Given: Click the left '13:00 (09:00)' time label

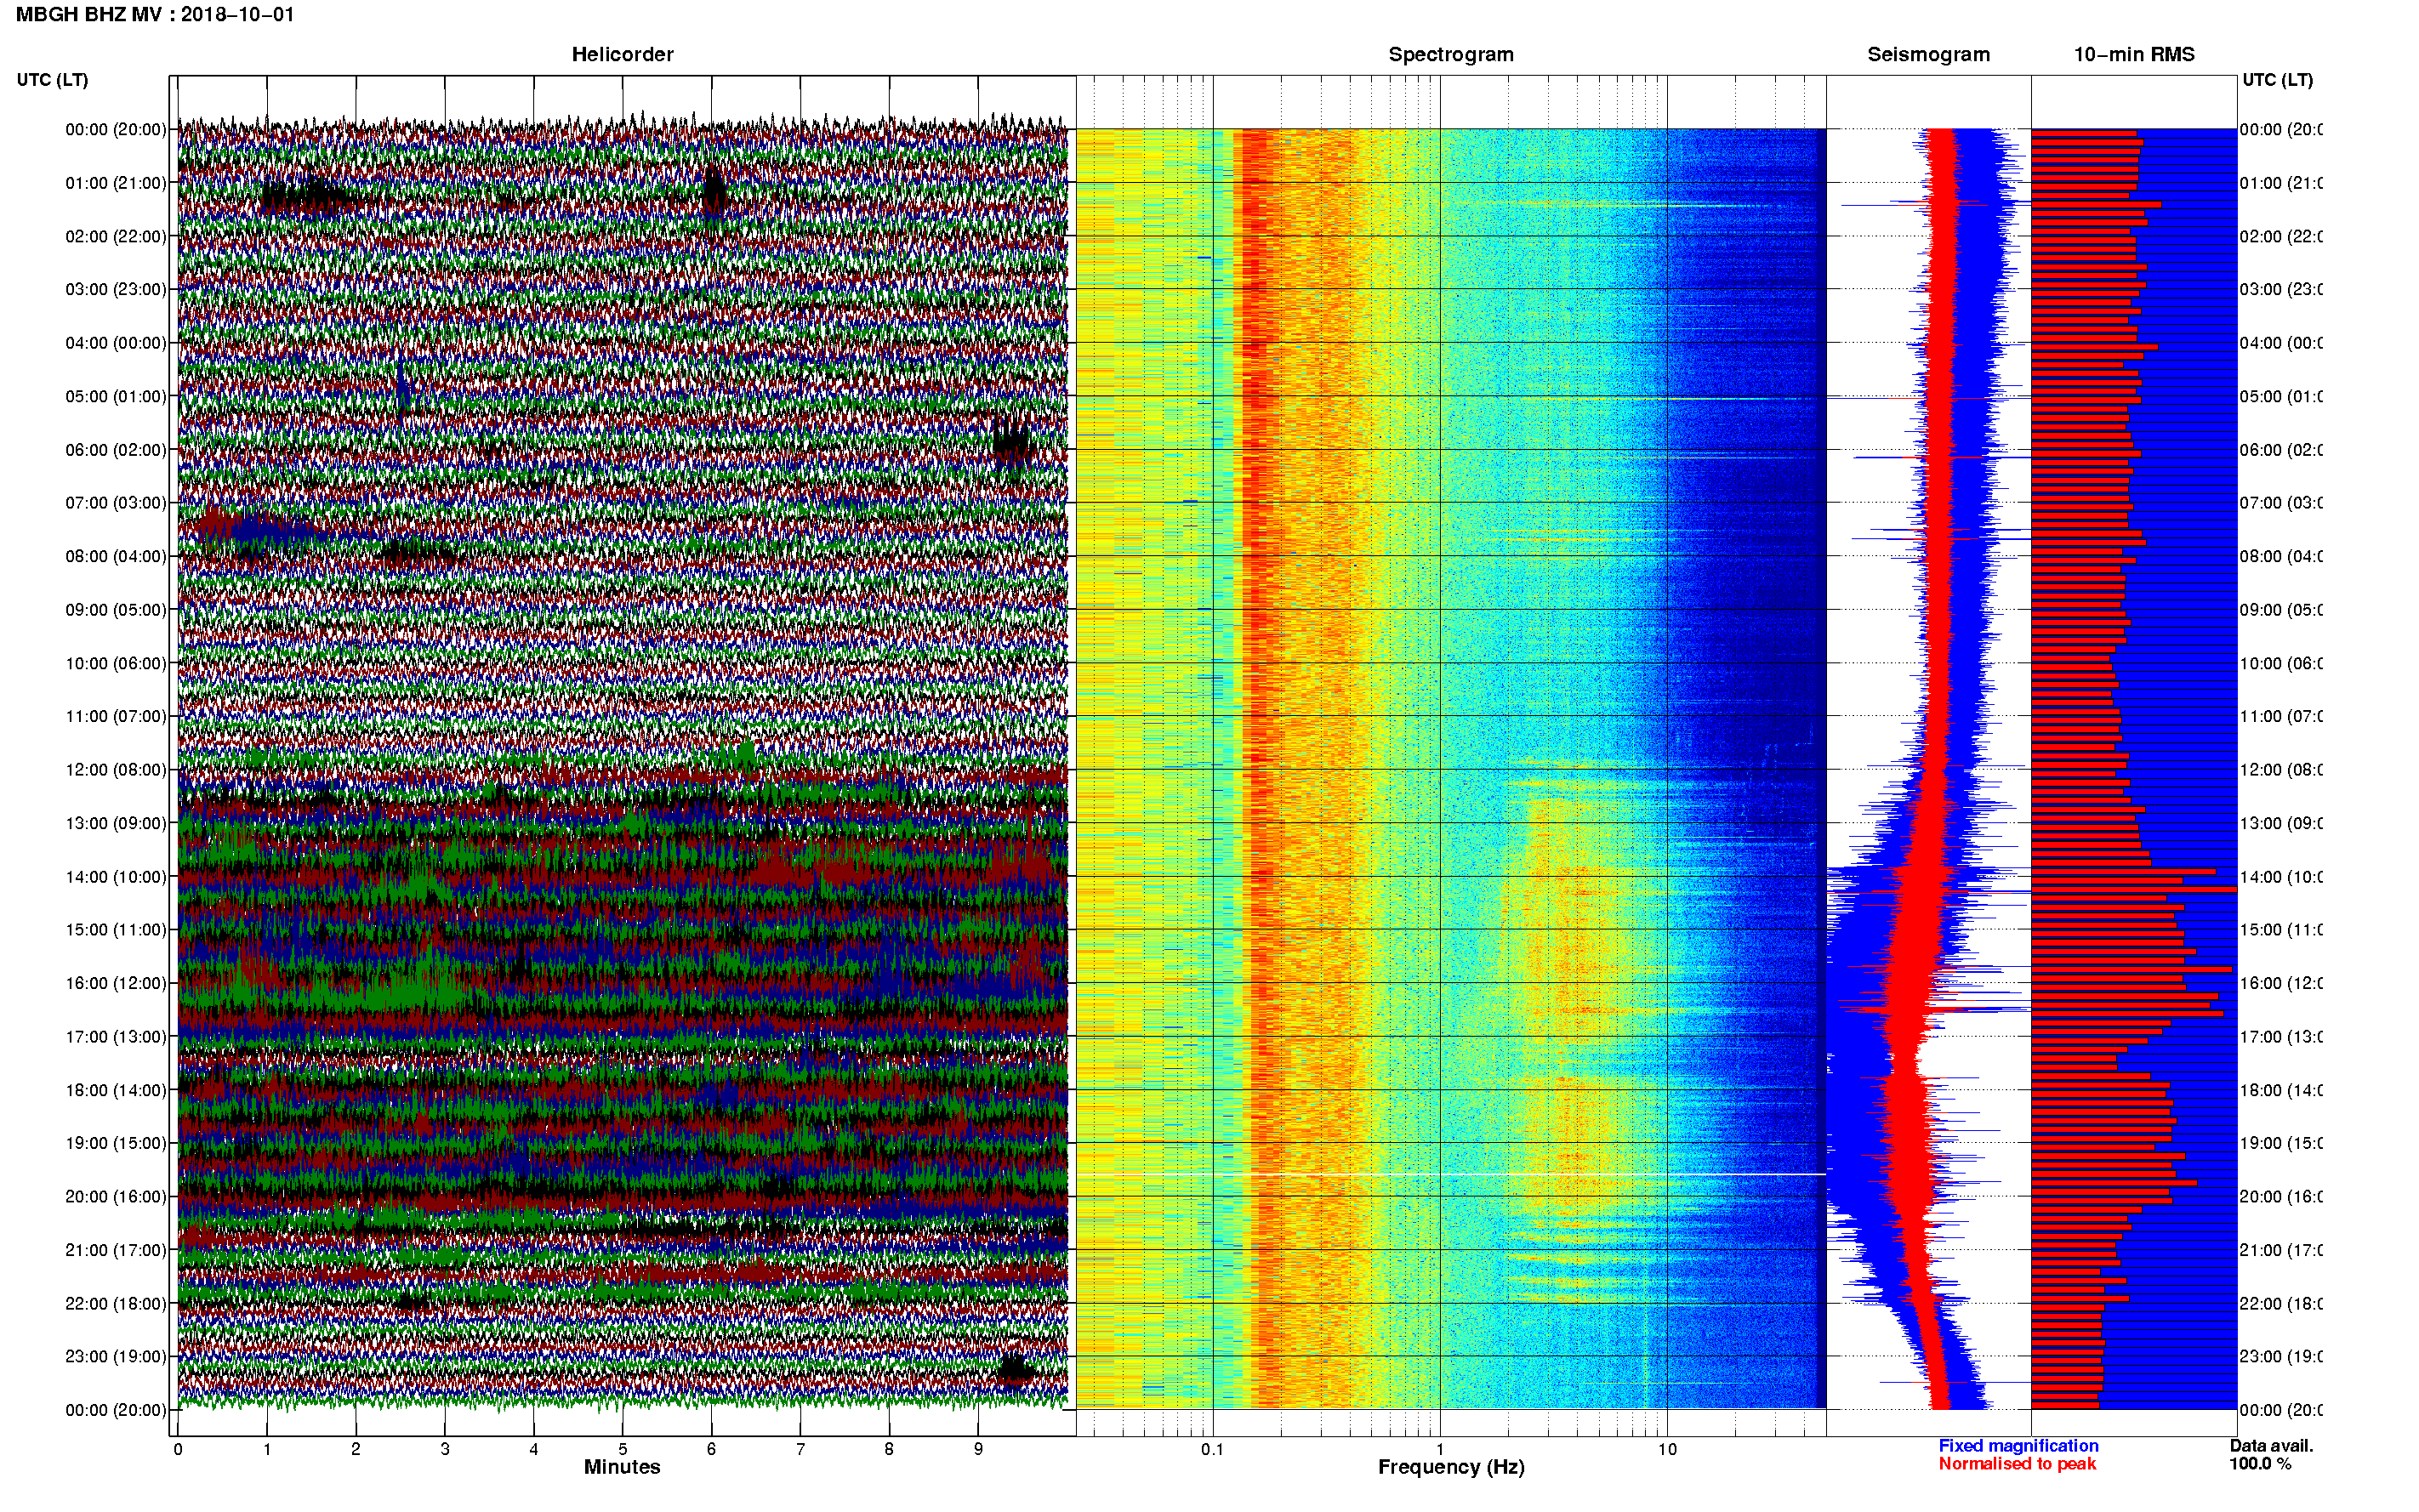Looking at the screenshot, I should coord(116,823).
